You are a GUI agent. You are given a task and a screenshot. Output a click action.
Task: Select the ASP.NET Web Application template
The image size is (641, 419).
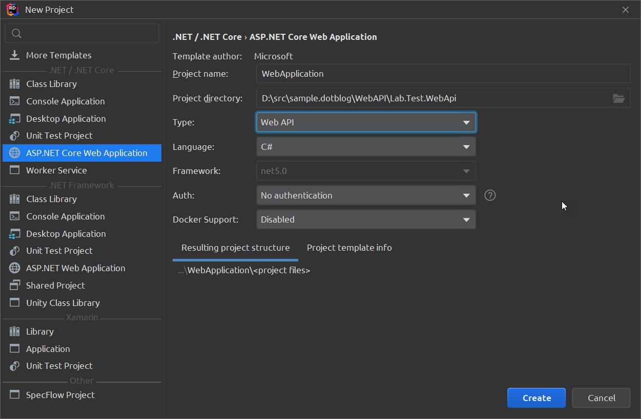75,268
